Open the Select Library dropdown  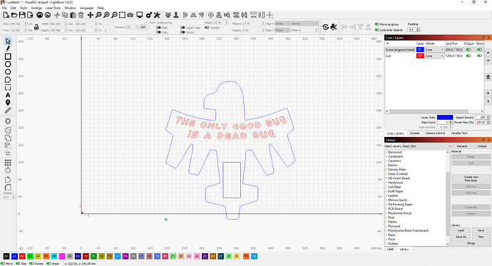pos(426,146)
